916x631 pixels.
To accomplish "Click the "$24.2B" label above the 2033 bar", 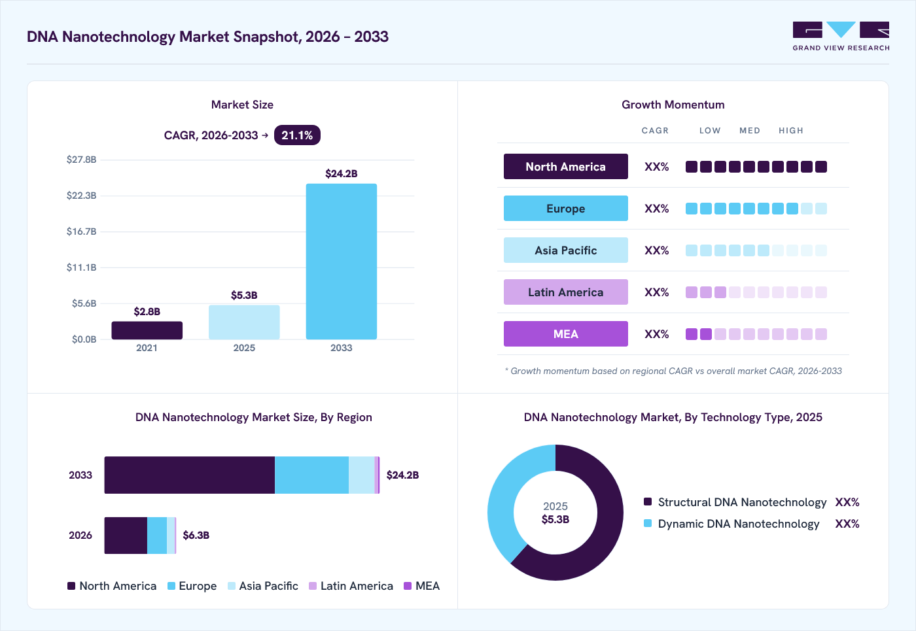I will click(342, 173).
